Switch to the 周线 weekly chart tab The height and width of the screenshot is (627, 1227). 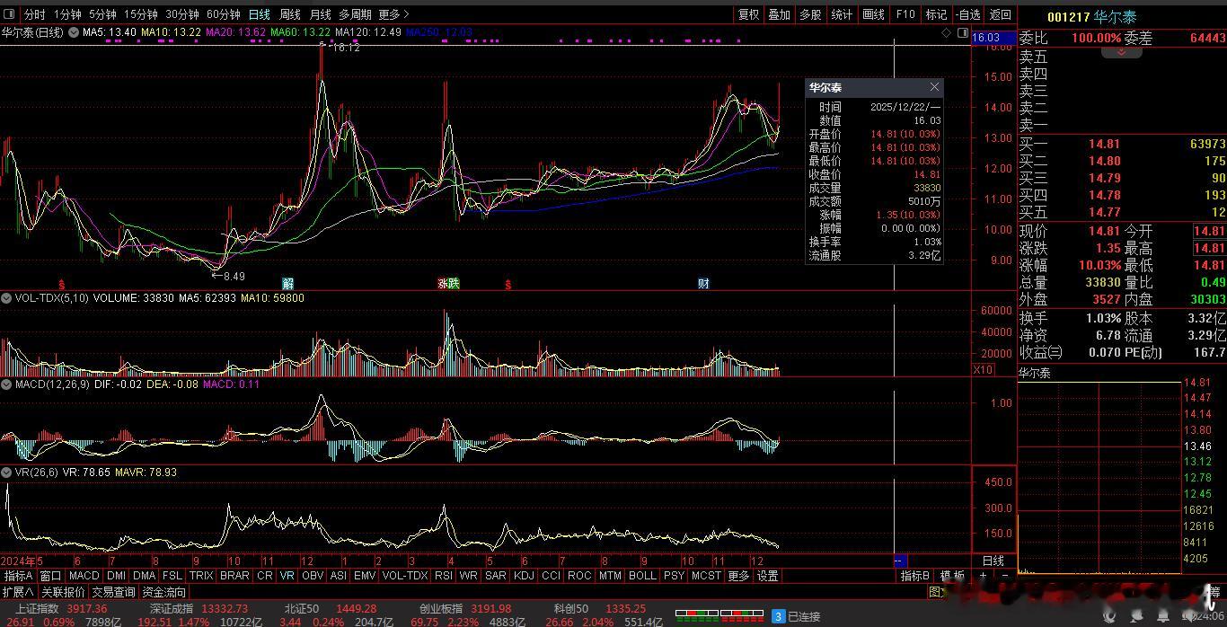click(289, 14)
